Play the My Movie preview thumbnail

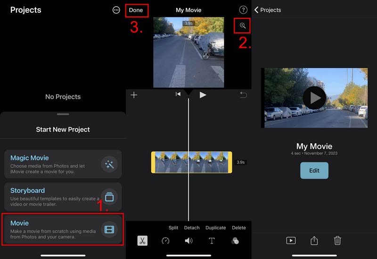(314, 98)
